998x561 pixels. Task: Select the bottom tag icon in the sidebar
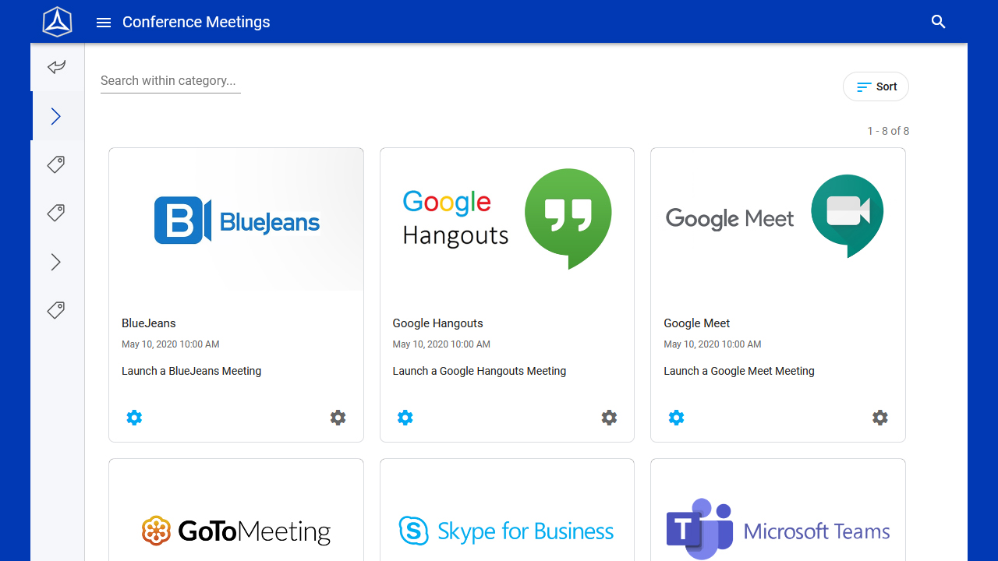coord(56,310)
